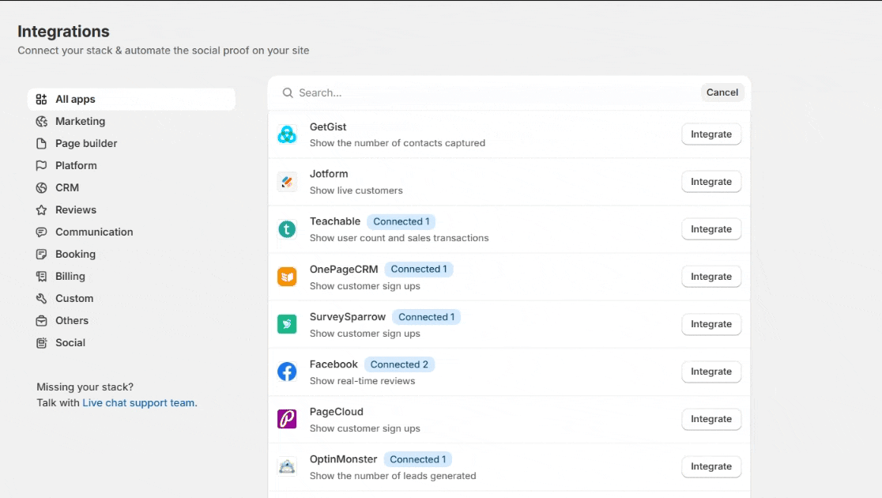Click the All apps grid icon
882x498 pixels.
pyautogui.click(x=41, y=99)
